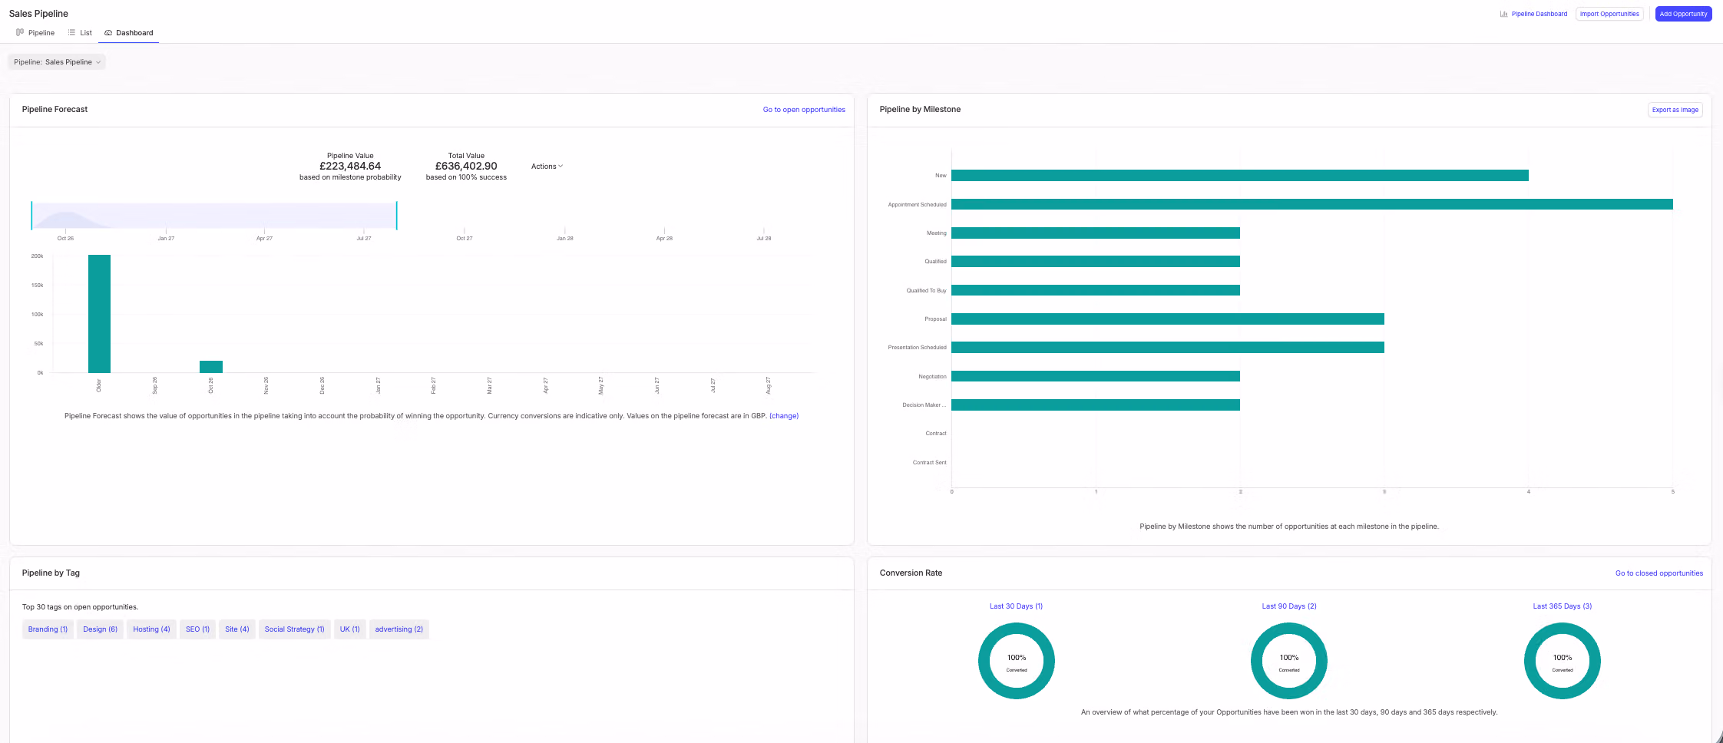Click the Last 30 Days donut chart
The image size is (1723, 743).
[1016, 661]
